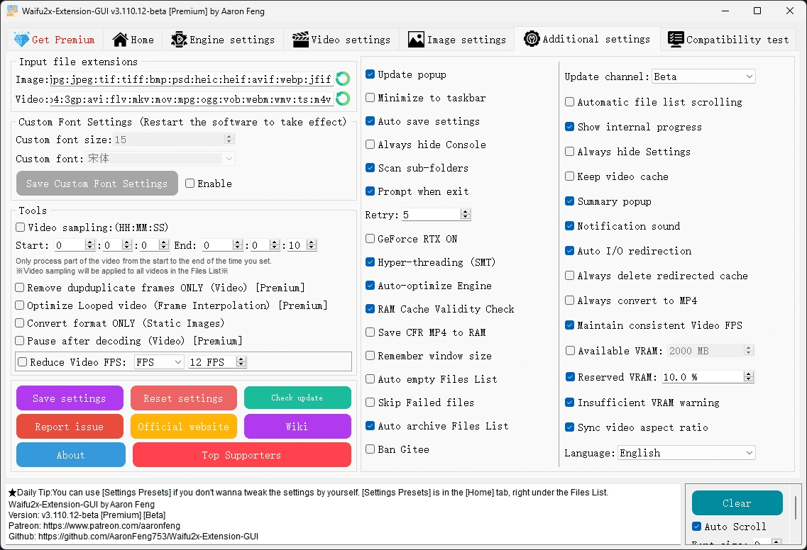Enable the GeForce RTX ON option
The height and width of the screenshot is (550, 807).
[x=370, y=239]
